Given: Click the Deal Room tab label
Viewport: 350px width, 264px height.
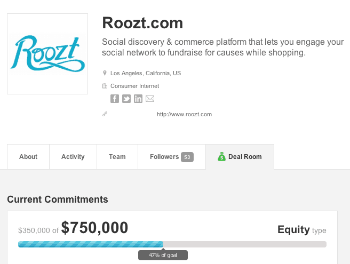Looking at the screenshot, I should click(245, 157).
